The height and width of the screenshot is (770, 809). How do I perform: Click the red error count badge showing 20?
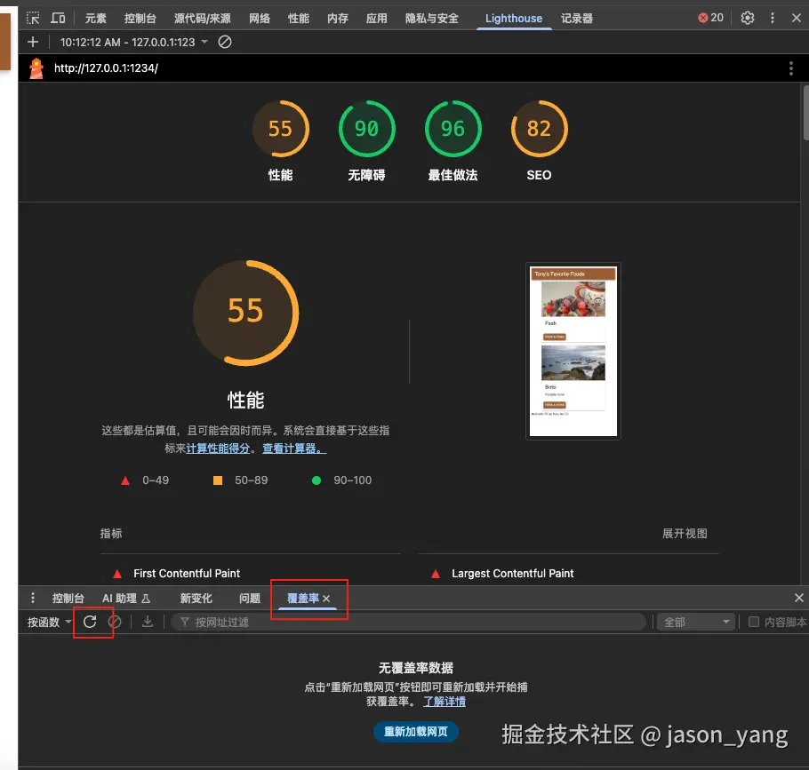coord(711,18)
